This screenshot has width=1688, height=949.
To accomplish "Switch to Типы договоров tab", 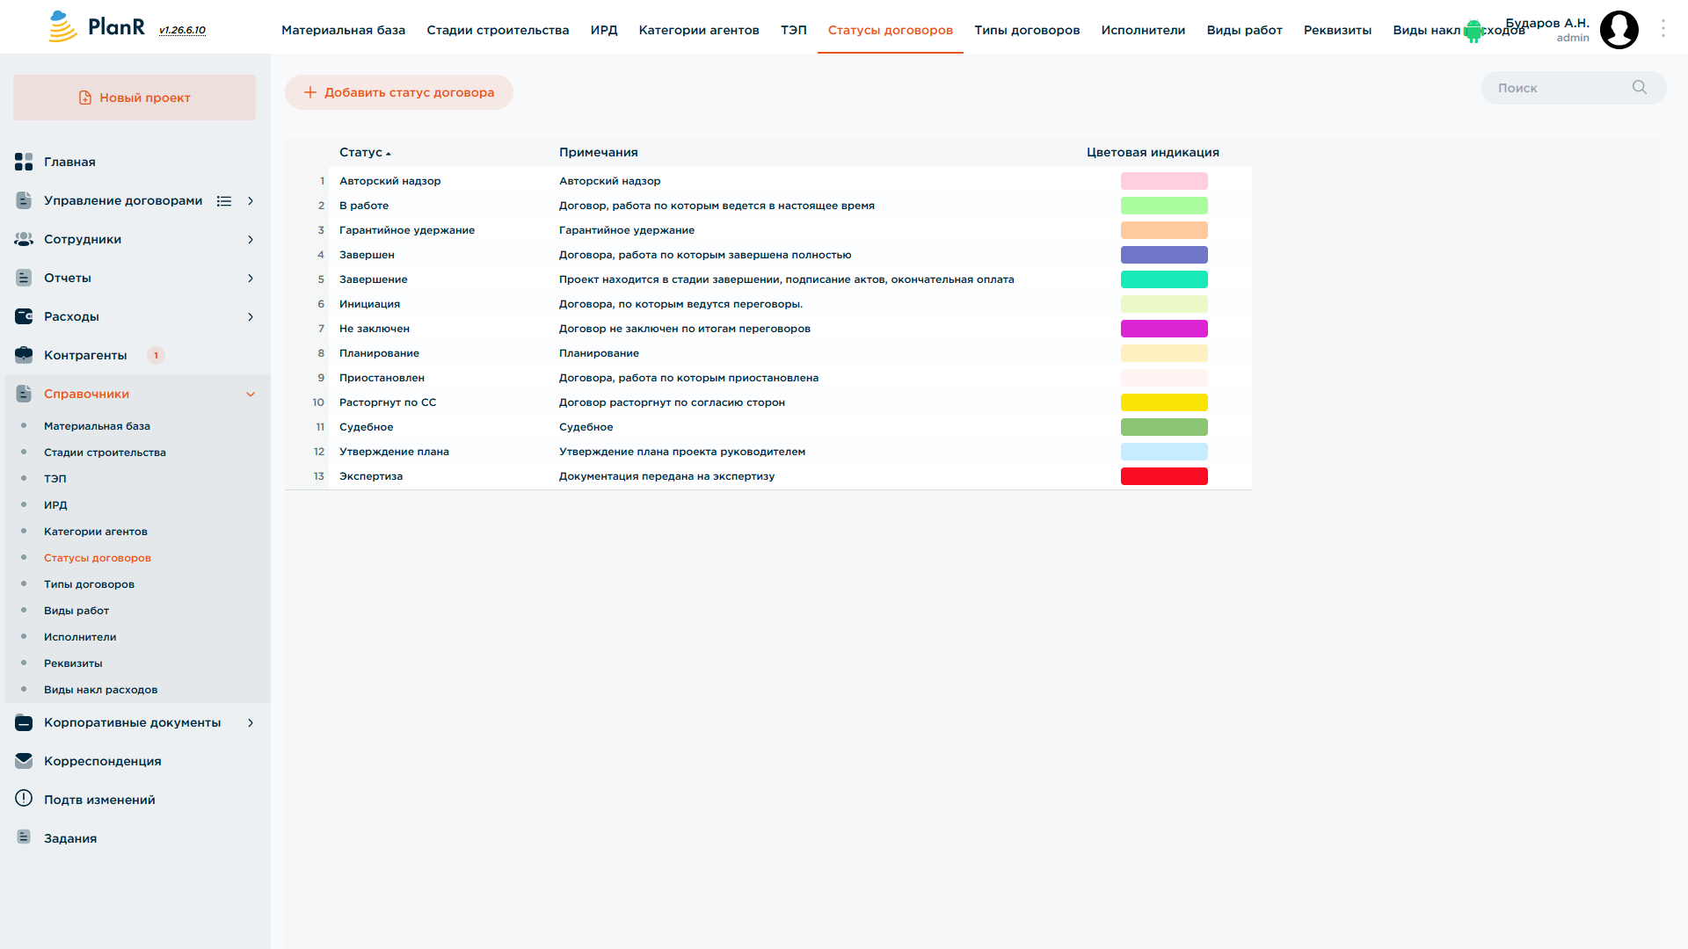I will click(x=1027, y=30).
